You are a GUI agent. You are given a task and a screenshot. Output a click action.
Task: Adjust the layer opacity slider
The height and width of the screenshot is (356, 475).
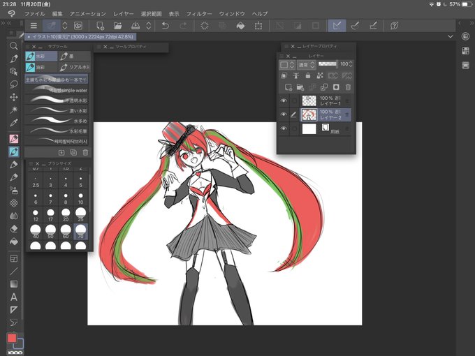327,64
